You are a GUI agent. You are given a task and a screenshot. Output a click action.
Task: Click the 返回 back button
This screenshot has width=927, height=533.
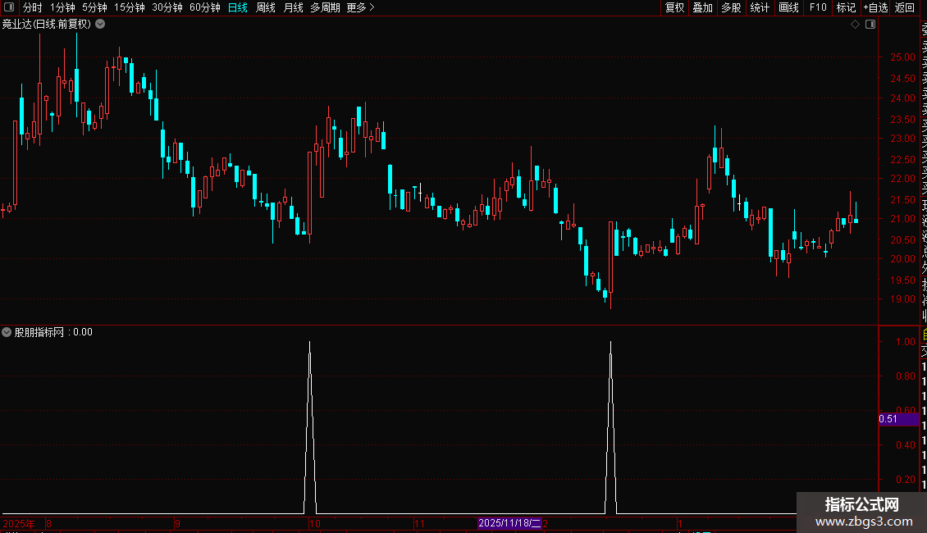click(905, 7)
